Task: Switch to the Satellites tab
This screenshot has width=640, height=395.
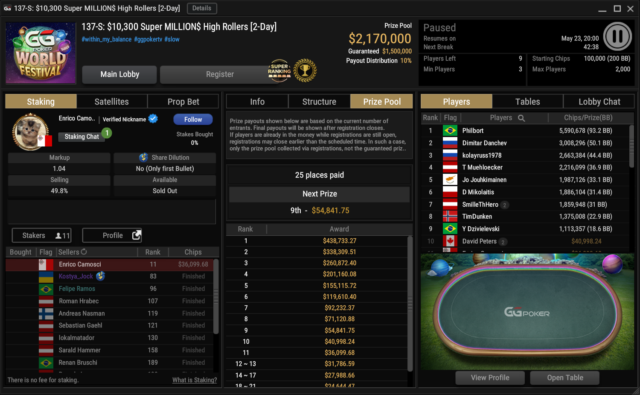Action: click(112, 102)
